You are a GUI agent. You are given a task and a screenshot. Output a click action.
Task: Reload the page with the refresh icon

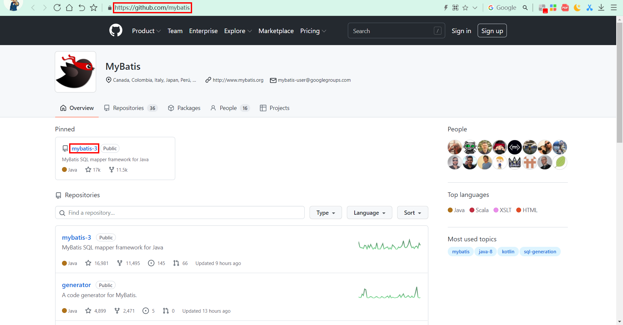[x=57, y=7]
